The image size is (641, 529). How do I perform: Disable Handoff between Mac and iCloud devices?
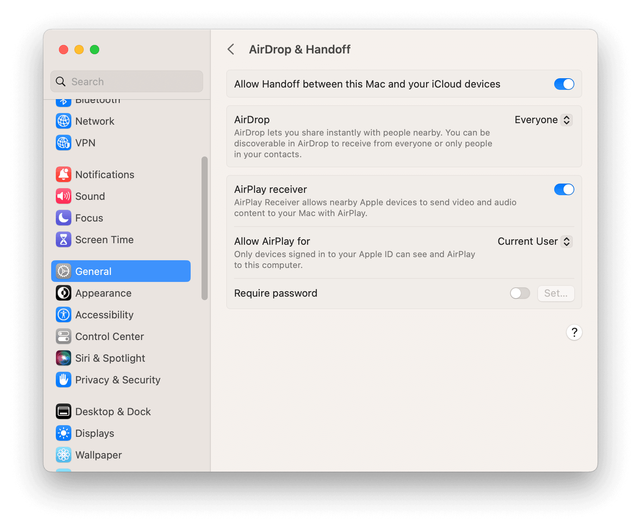tap(564, 84)
